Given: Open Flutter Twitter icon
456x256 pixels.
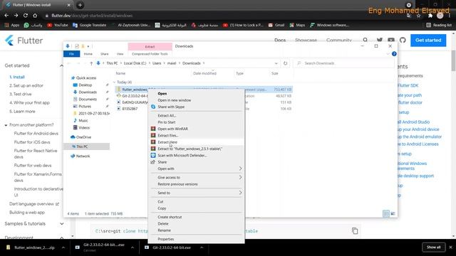Looking at the screenshot, I should coord(380,40).
